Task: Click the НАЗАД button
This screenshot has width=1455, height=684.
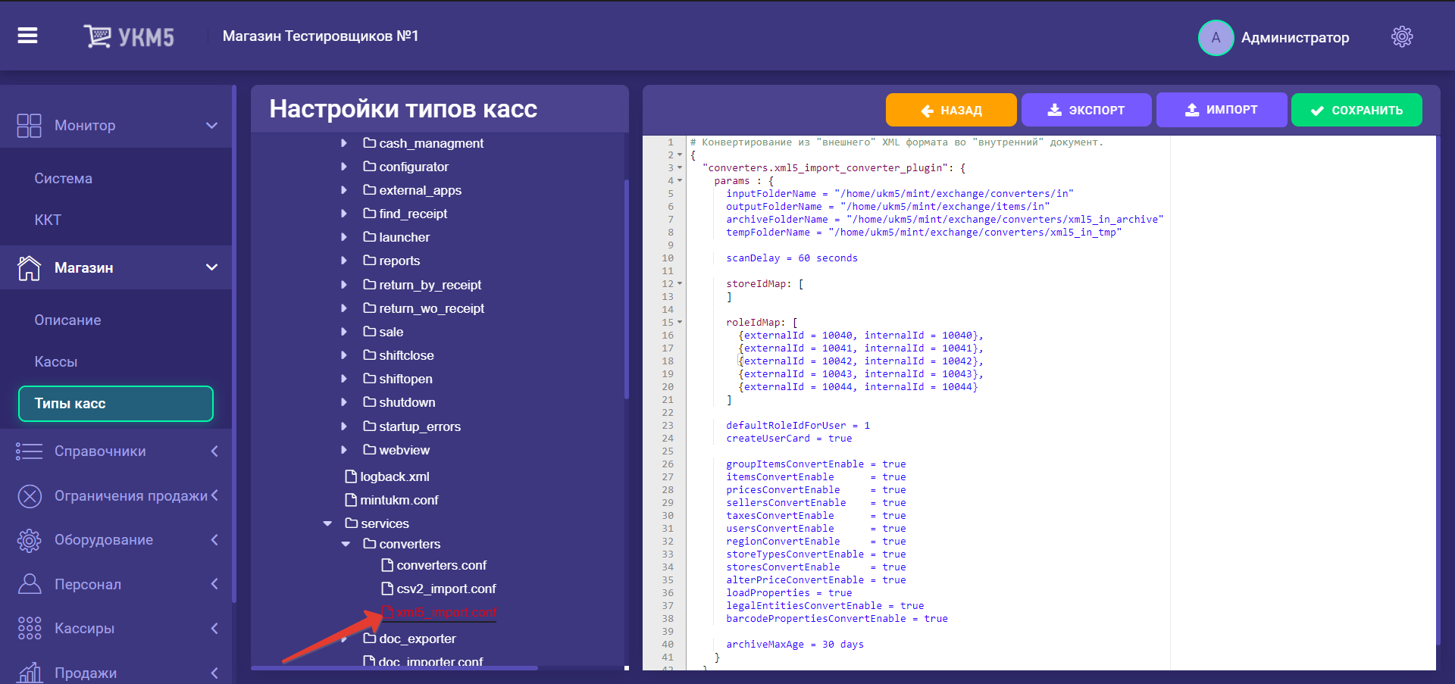Action: (951, 110)
